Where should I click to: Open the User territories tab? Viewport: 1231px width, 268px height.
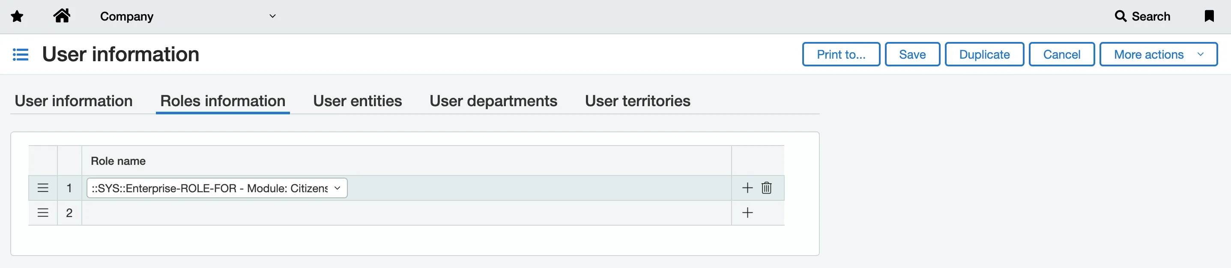(637, 101)
